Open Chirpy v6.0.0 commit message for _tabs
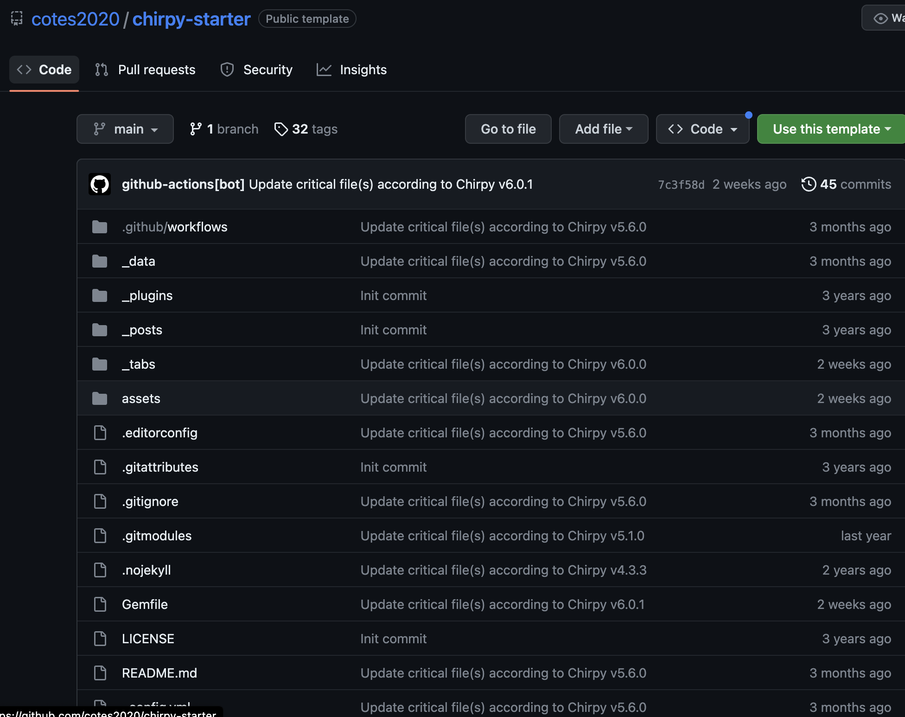The image size is (905, 717). pos(503,364)
